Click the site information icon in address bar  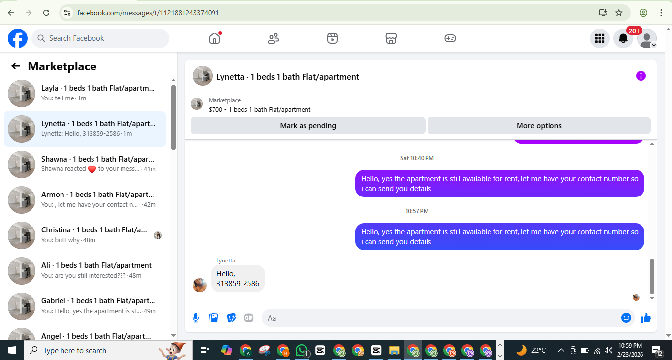tap(67, 13)
